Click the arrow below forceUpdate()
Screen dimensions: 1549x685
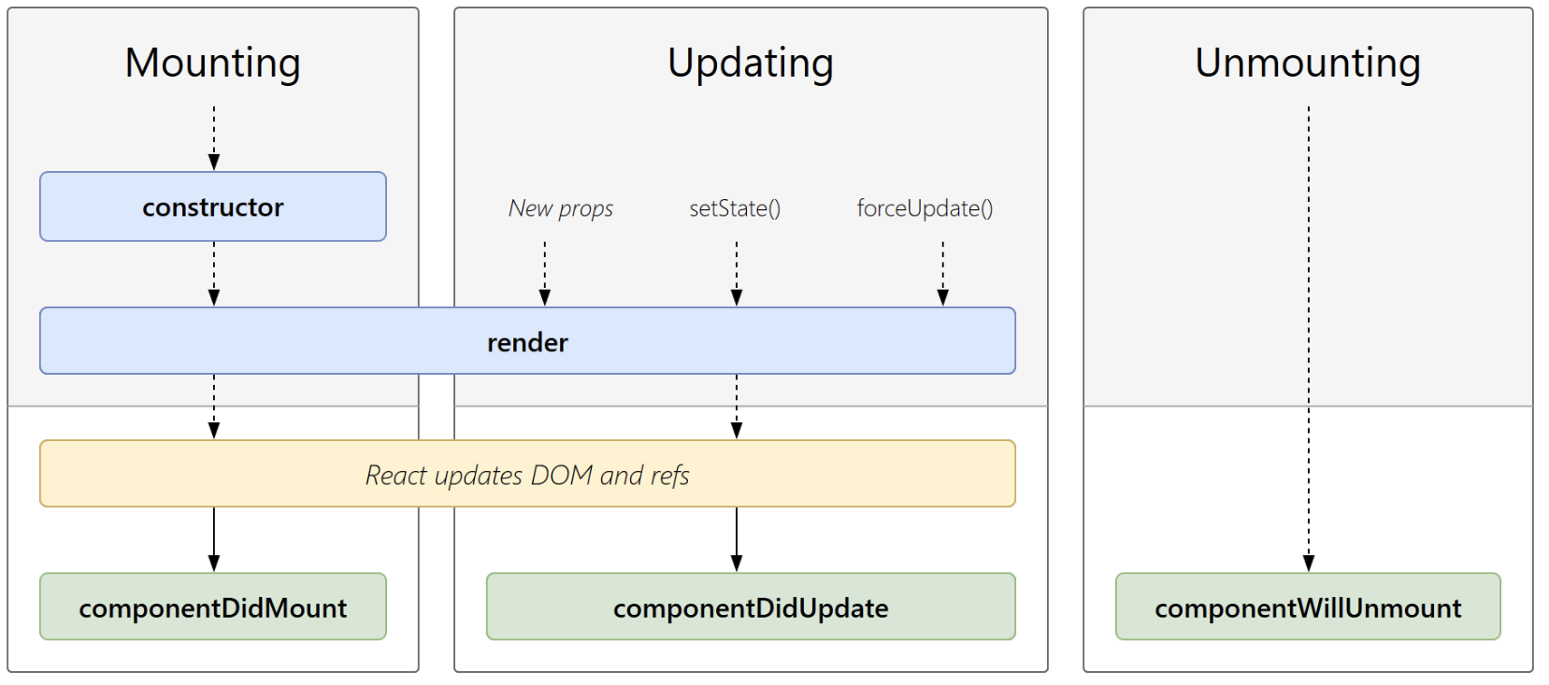943,274
